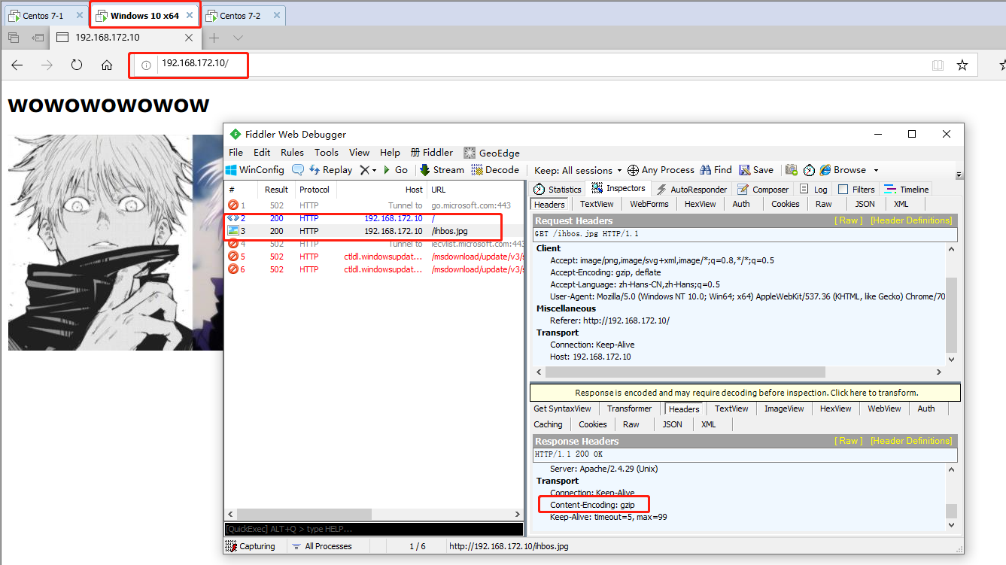
Task: Select the request Cookies tab
Action: (785, 204)
